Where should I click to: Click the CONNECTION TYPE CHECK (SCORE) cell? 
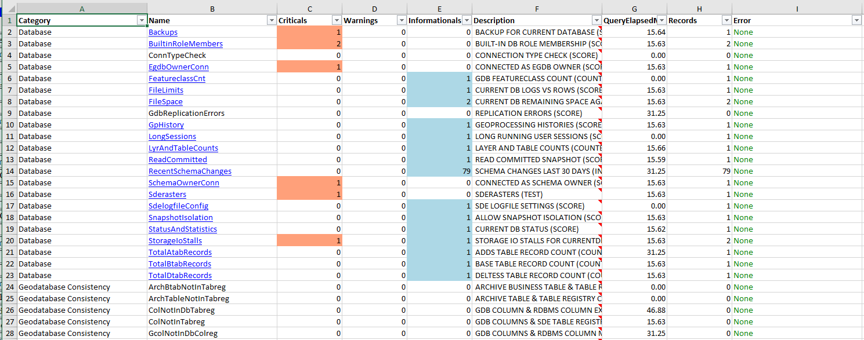tap(537, 55)
